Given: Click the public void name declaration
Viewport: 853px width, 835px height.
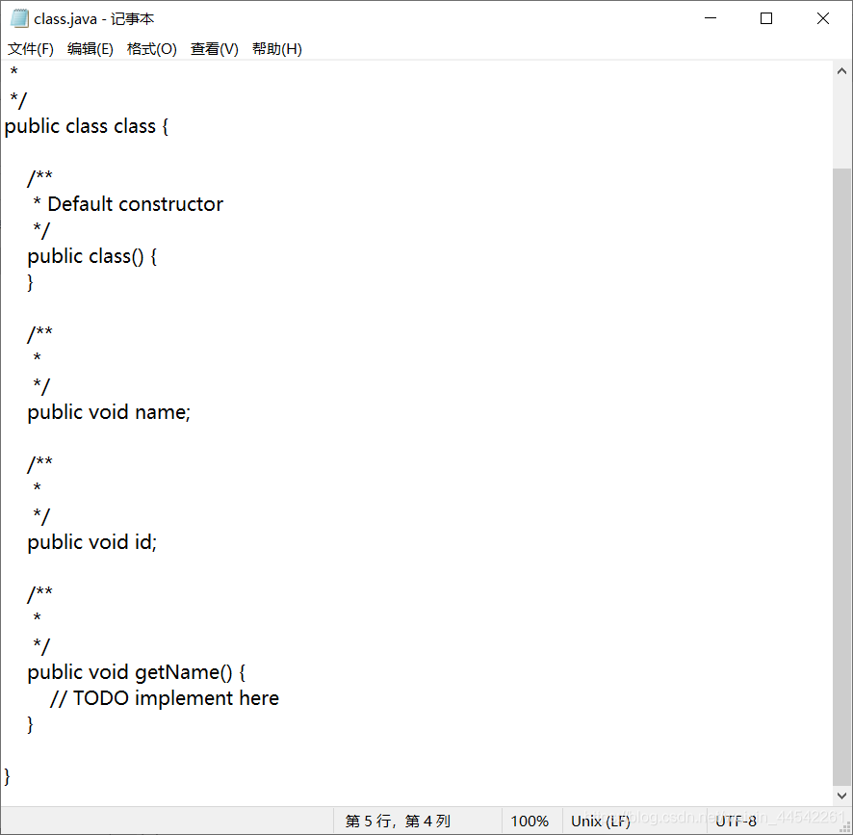Looking at the screenshot, I should [108, 412].
